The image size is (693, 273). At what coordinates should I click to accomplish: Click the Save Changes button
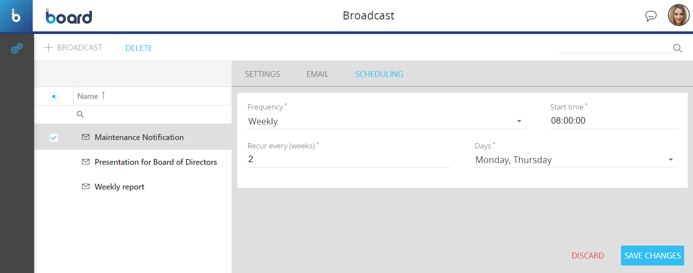(652, 256)
